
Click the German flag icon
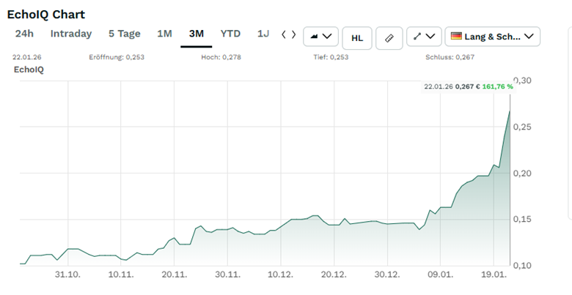point(456,37)
